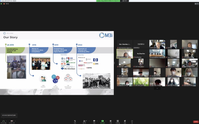
Task: Open video options arrow beside camera icon
Action: tap(15, 121)
